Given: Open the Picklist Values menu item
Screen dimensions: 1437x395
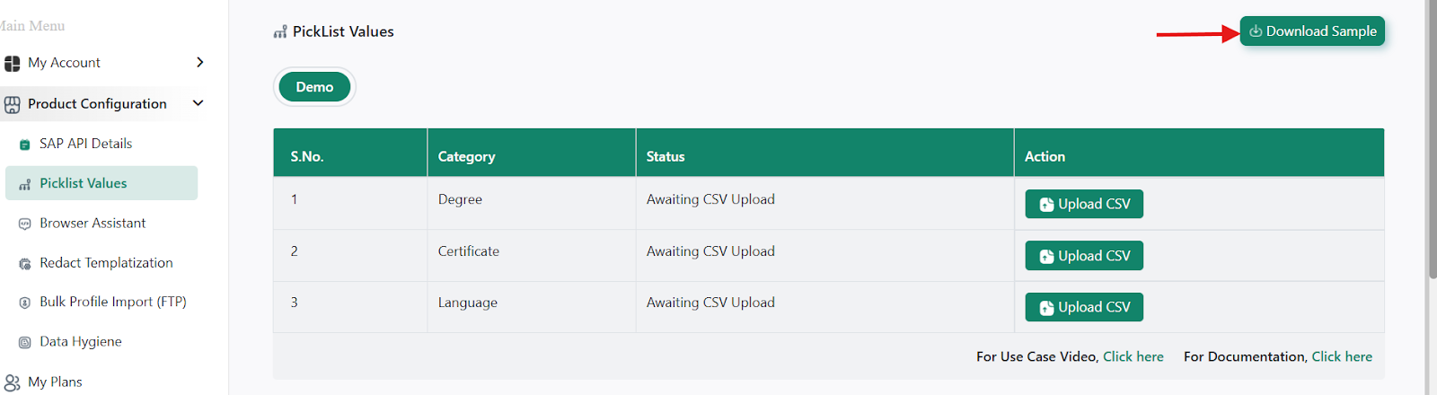Looking at the screenshot, I should pyautogui.click(x=84, y=183).
